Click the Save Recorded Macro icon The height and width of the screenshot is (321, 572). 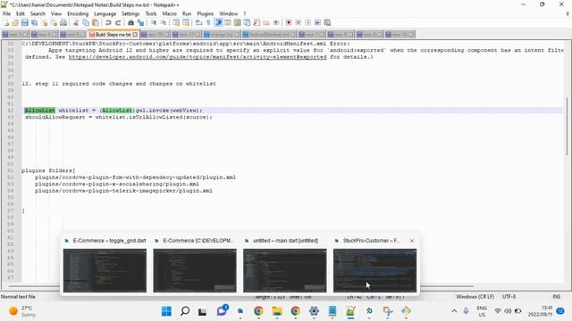pyautogui.click(x=328, y=22)
